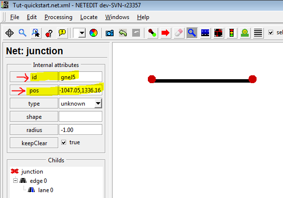
Task: Take a snapshot with the camera icon
Action: (110, 33)
